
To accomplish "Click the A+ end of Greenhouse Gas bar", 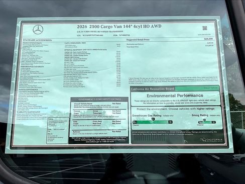I will click(135, 122).
